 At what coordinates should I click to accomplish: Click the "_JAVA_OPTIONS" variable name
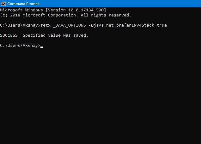click(70, 25)
